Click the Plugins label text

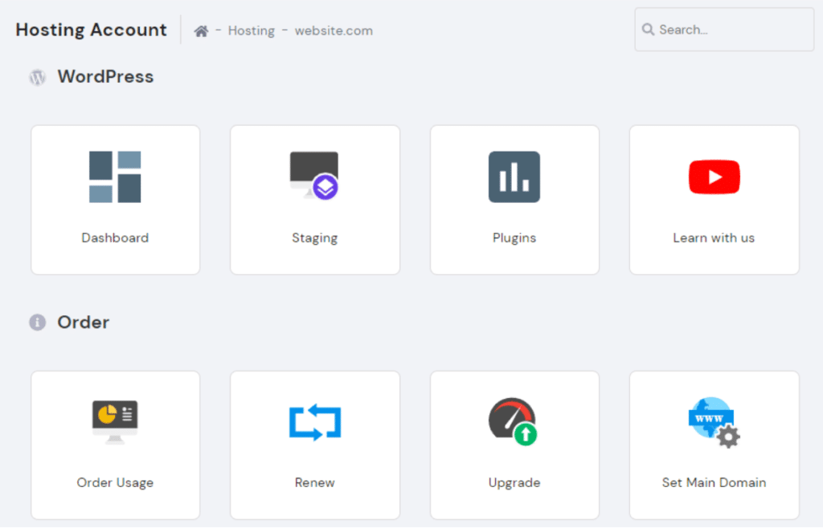(x=514, y=238)
